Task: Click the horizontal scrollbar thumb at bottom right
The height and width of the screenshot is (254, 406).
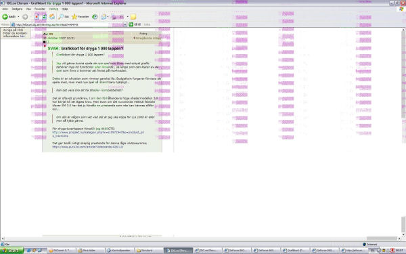Action: click(382, 238)
